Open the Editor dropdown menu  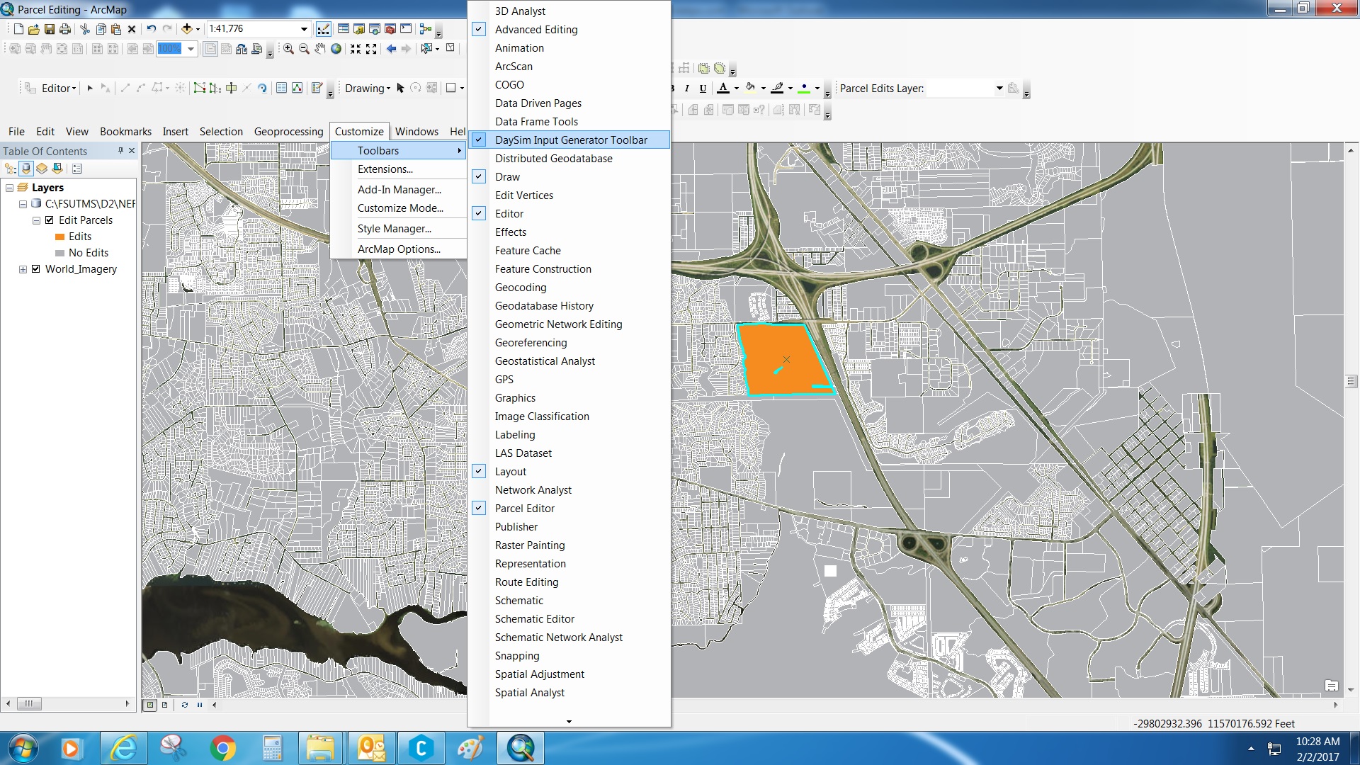pos(58,88)
